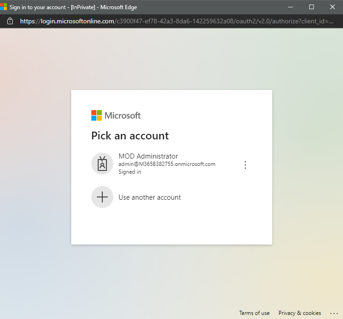Select the MOD Administrator account name

point(148,156)
